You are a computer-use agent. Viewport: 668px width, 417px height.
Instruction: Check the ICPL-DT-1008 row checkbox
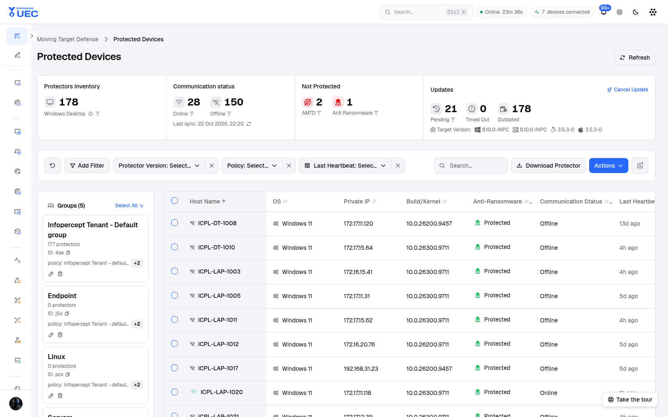tap(175, 223)
